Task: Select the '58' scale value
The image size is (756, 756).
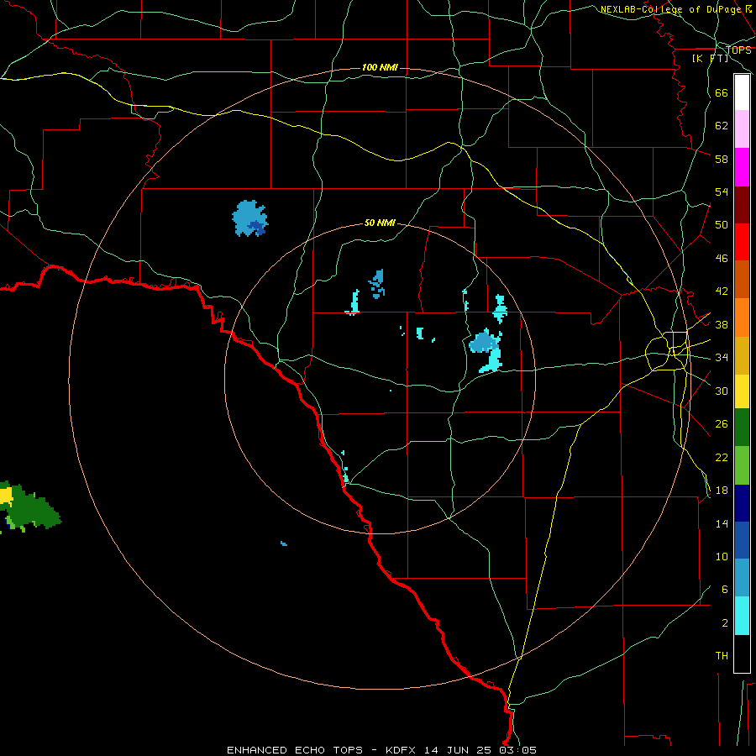Action: click(722, 159)
